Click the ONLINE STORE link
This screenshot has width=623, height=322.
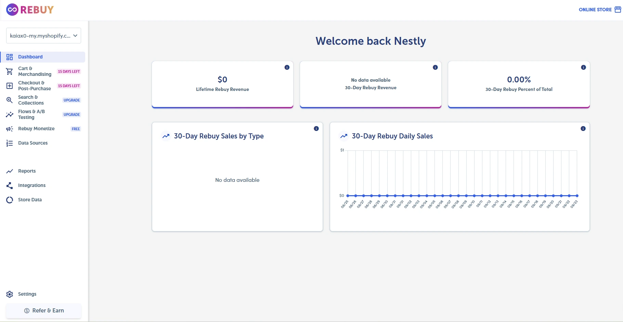click(595, 10)
